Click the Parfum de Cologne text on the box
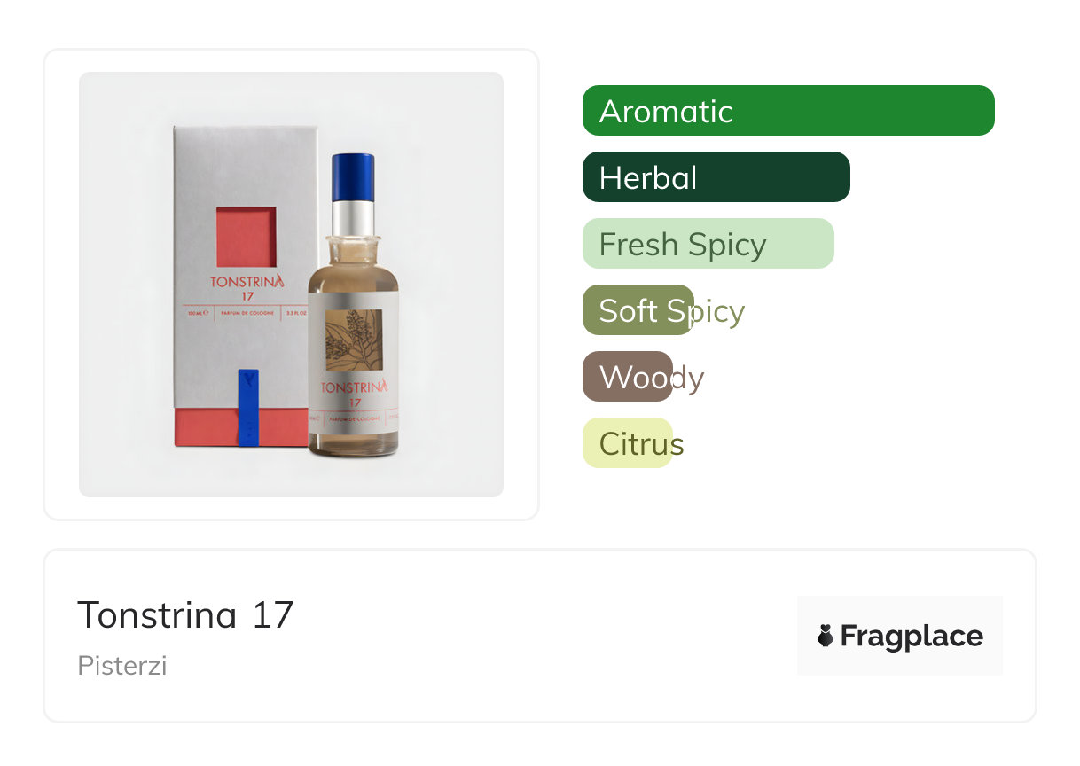The width and height of the screenshot is (1080, 766). coord(247,312)
